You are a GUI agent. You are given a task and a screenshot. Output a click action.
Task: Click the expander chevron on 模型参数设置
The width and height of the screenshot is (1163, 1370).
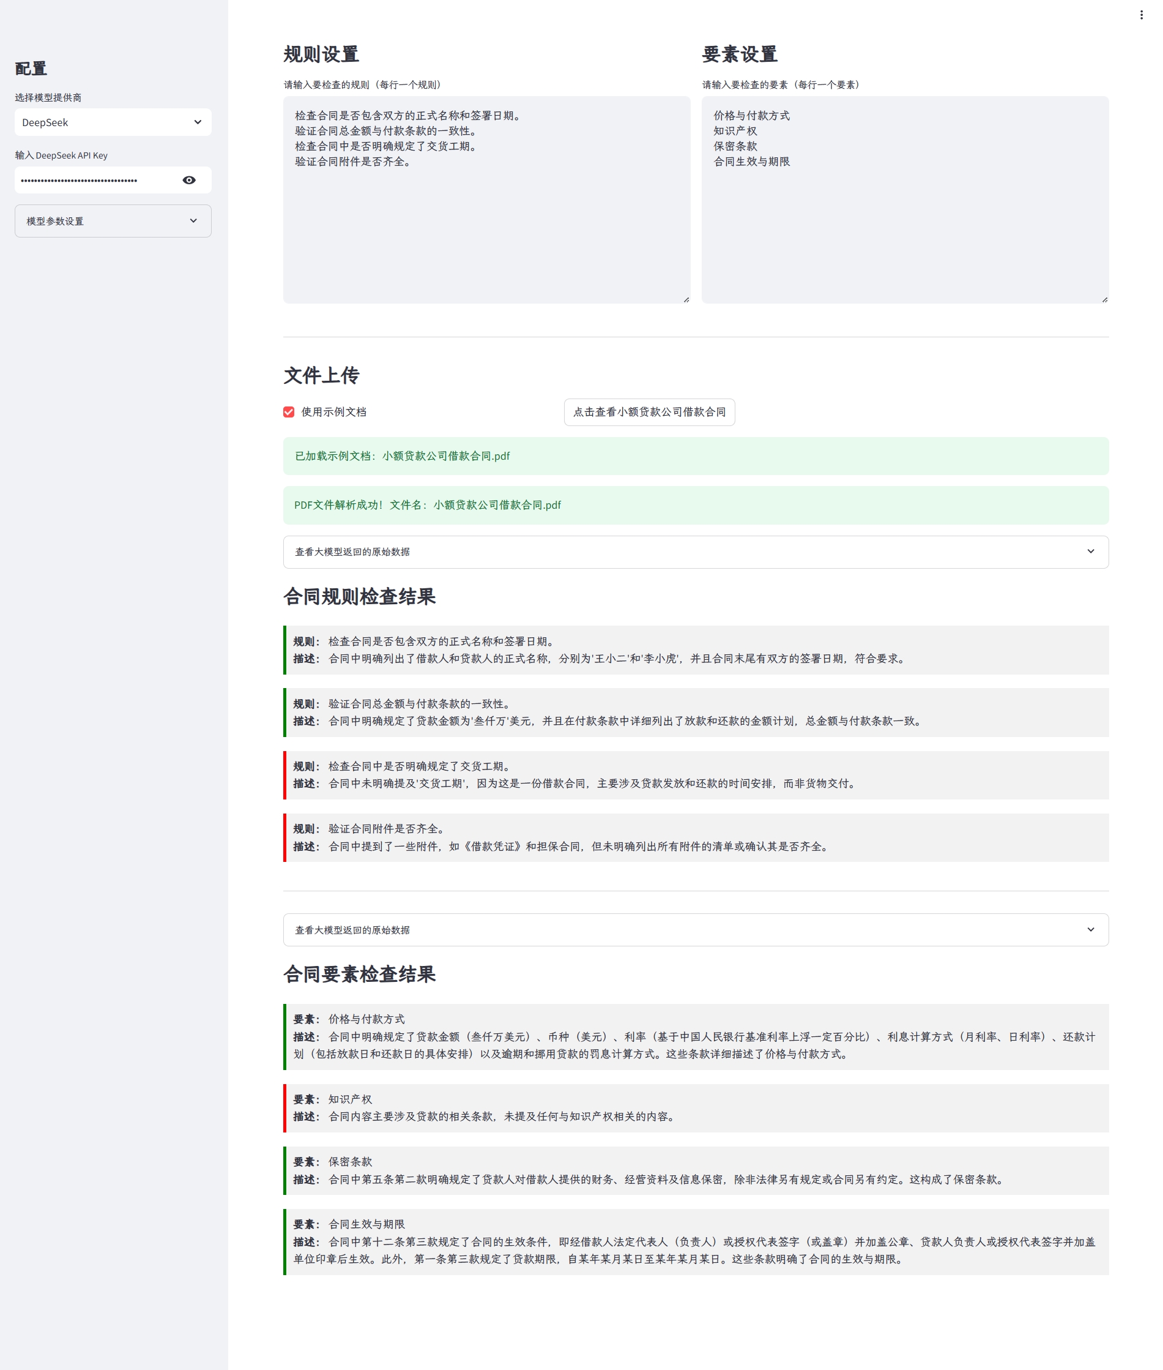(x=193, y=221)
